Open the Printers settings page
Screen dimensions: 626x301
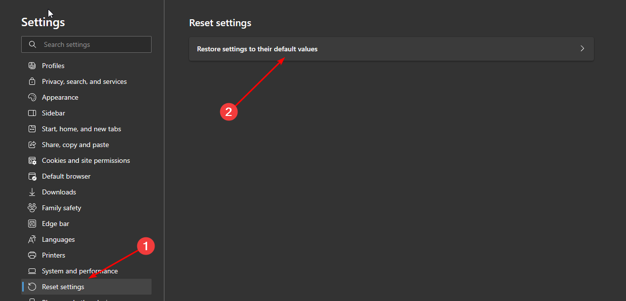(x=53, y=255)
